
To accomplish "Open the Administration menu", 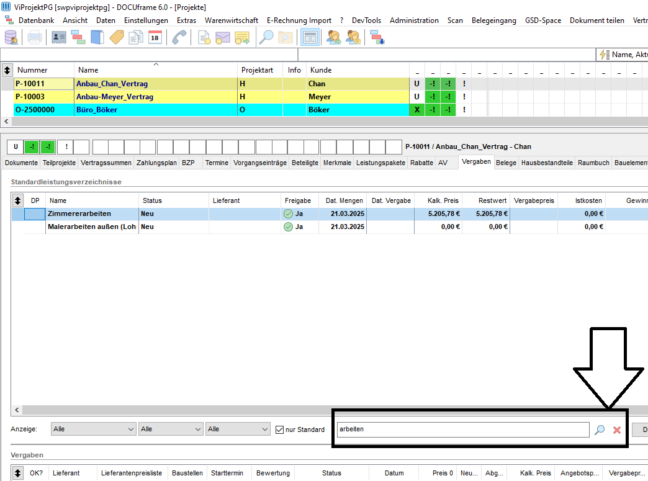I will [x=414, y=20].
